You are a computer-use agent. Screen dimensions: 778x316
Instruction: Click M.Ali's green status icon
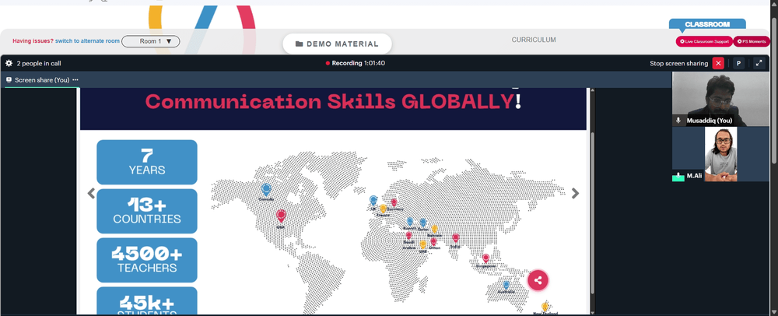tap(678, 176)
